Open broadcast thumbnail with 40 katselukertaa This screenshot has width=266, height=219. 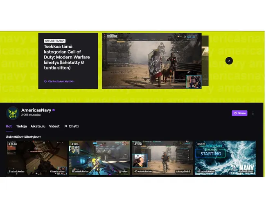tap(162, 158)
